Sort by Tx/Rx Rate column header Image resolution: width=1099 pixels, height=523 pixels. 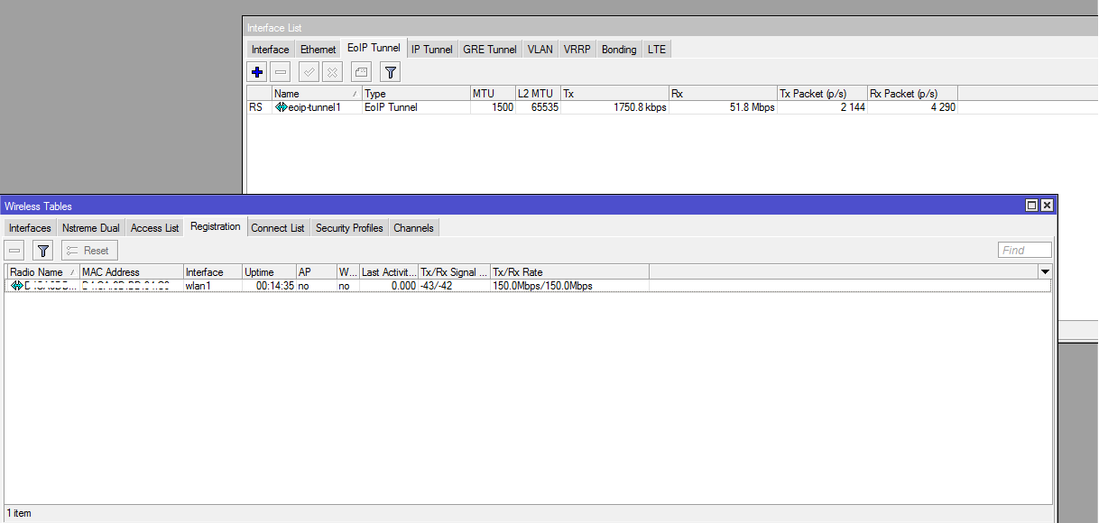(570, 272)
